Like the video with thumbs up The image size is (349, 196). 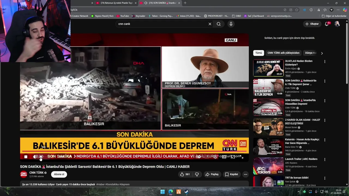coord(185,174)
